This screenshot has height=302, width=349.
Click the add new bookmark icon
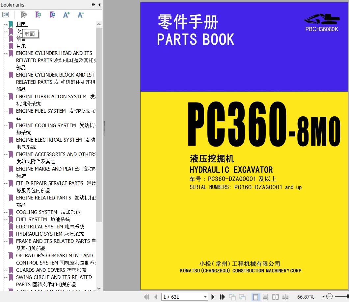coord(38,15)
